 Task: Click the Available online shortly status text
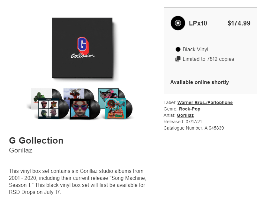(199, 82)
